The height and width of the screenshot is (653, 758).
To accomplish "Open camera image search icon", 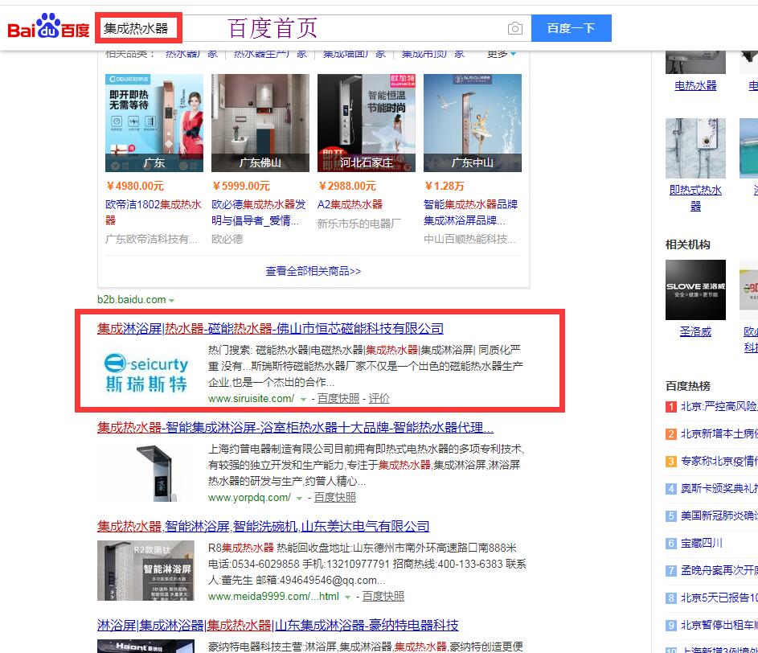I will [514, 28].
